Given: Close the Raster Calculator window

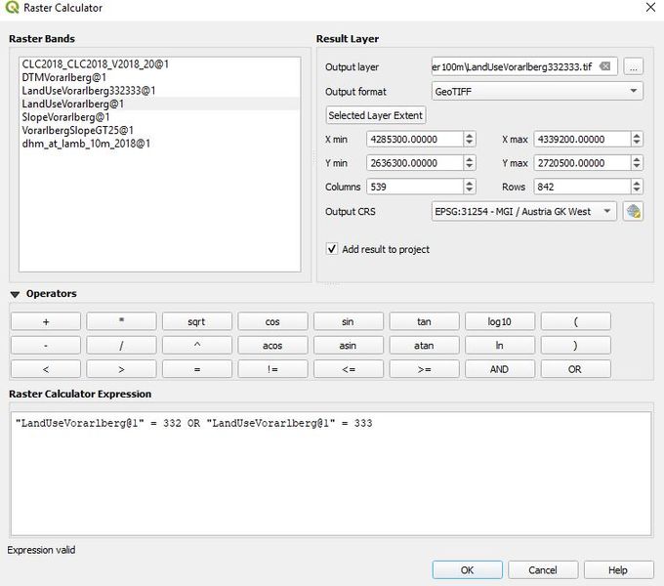Looking at the screenshot, I should (649, 8).
